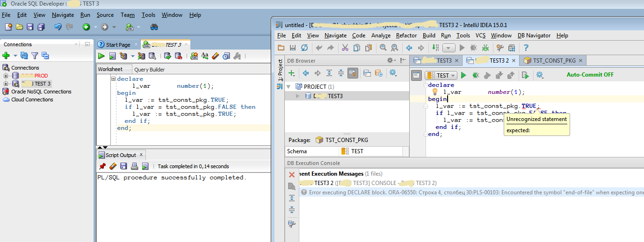This screenshot has width=644, height=242.
Task: Minimize Connections panel button
Action: 87,44
